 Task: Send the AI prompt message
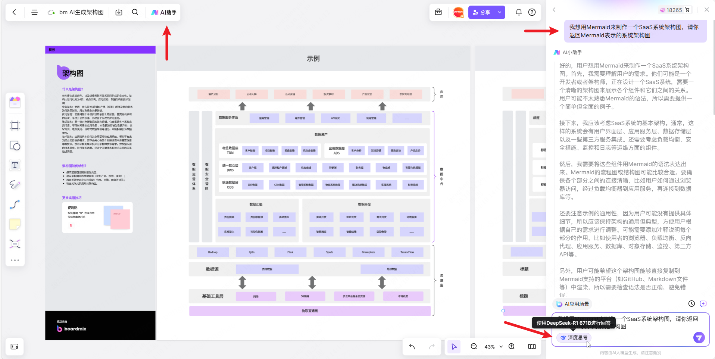699,337
